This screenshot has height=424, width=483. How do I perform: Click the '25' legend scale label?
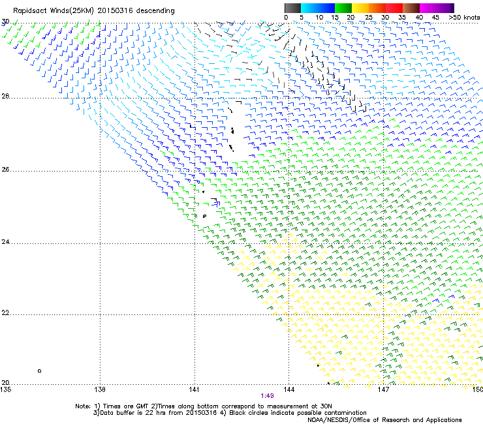369,18
